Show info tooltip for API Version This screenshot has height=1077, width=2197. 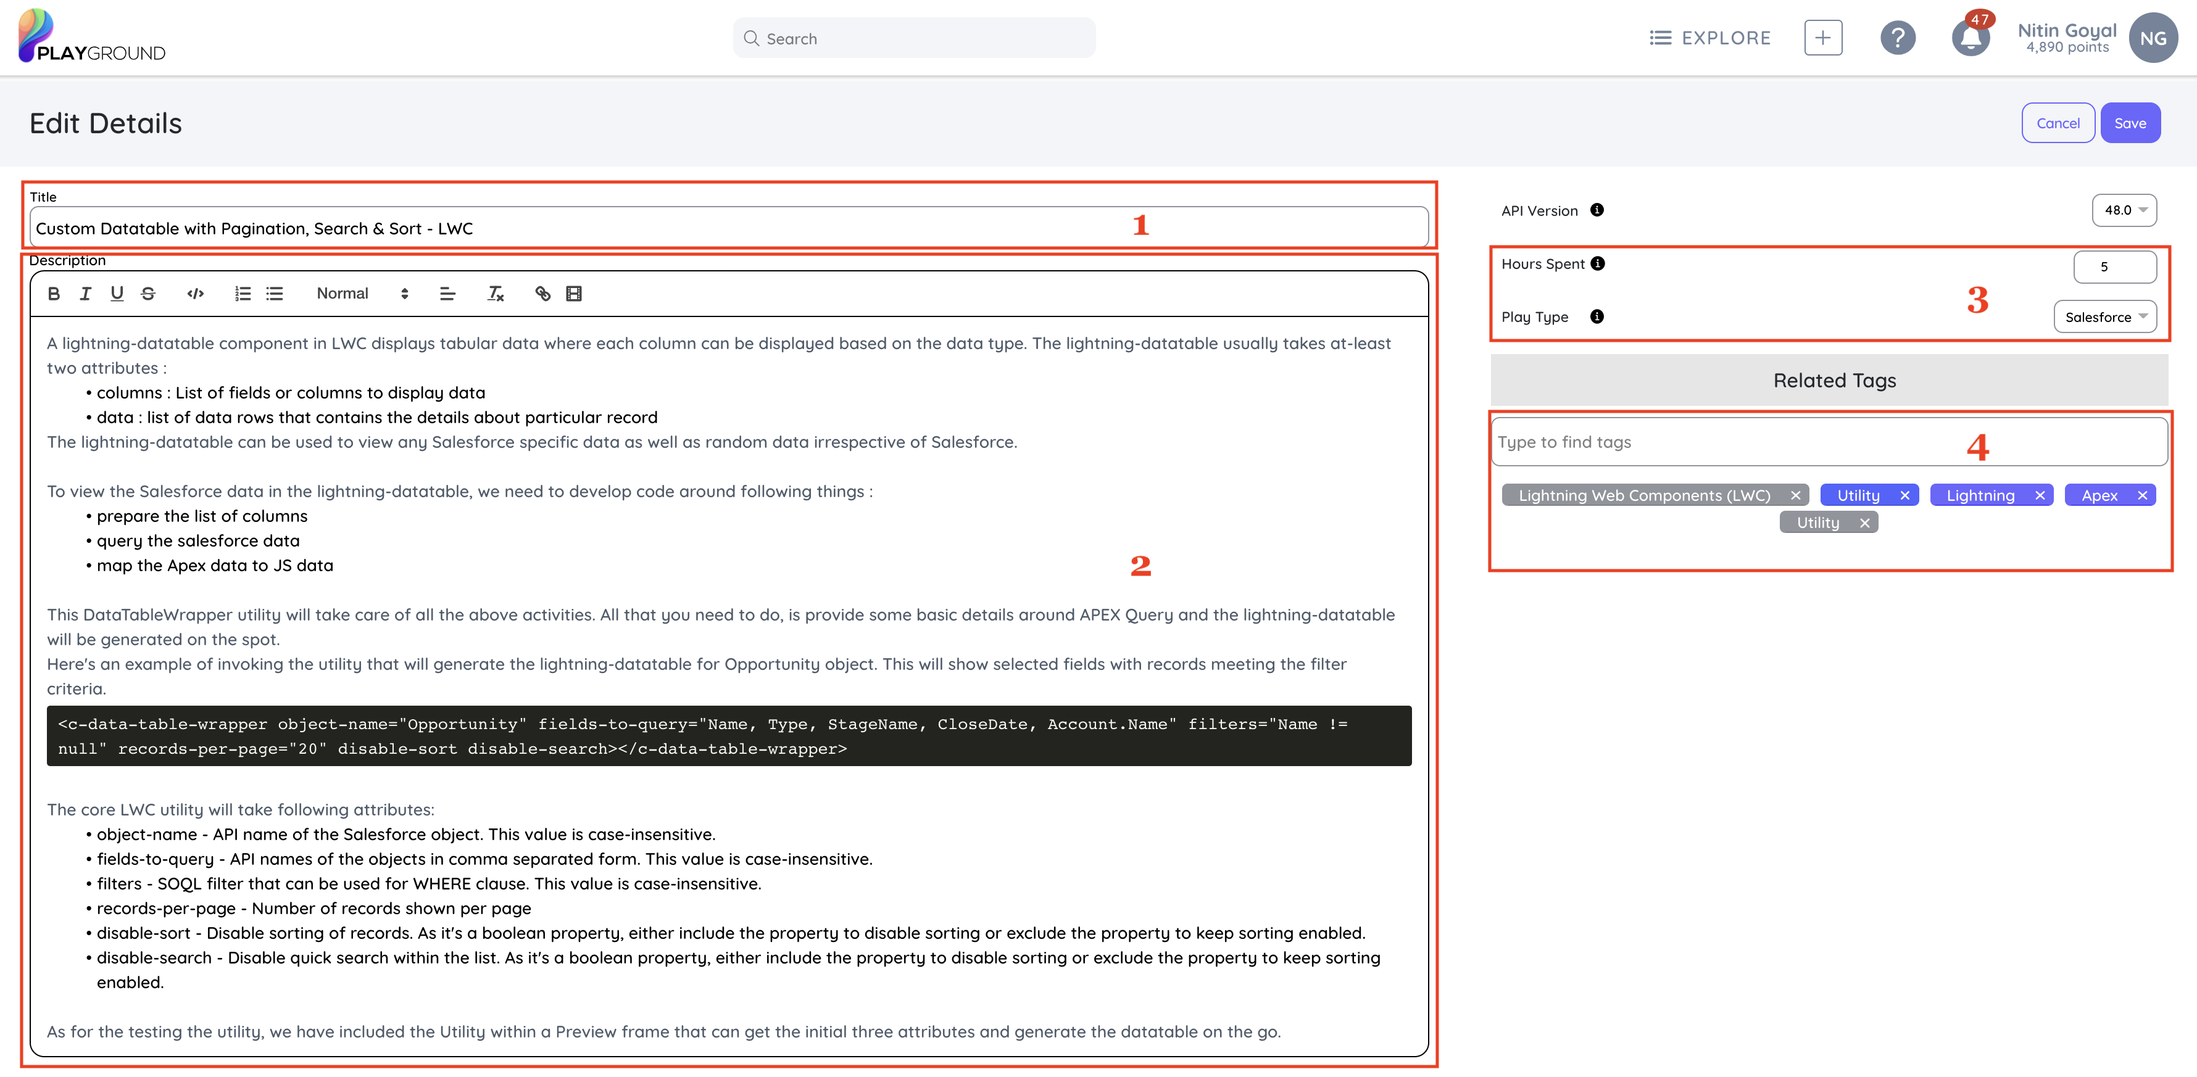(1597, 210)
